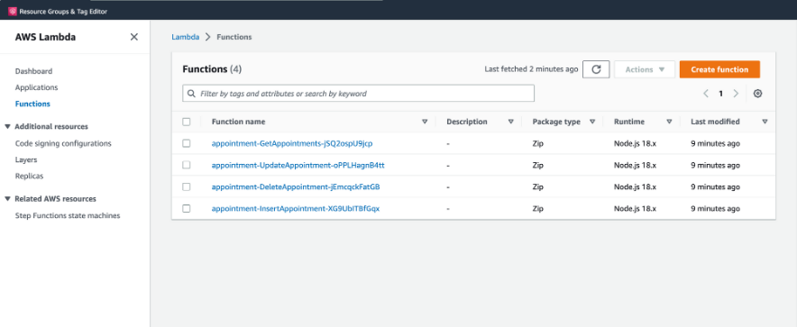Sort by Function name column arrow

click(425, 122)
